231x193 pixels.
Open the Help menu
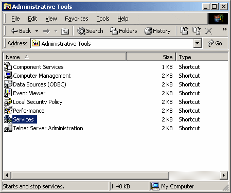(123, 19)
